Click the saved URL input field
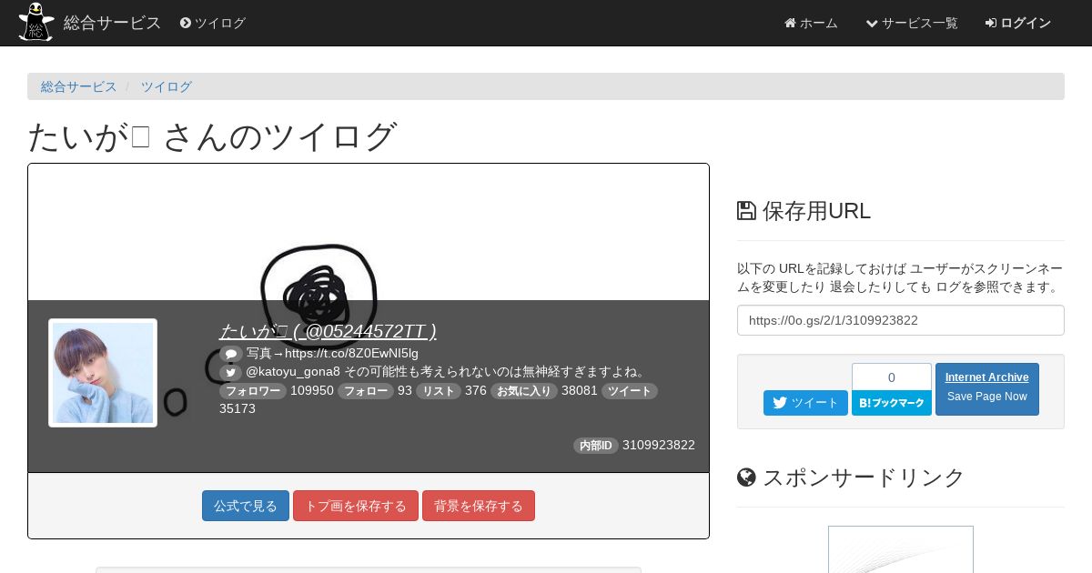This screenshot has height=573, width=1092. pos(901,320)
